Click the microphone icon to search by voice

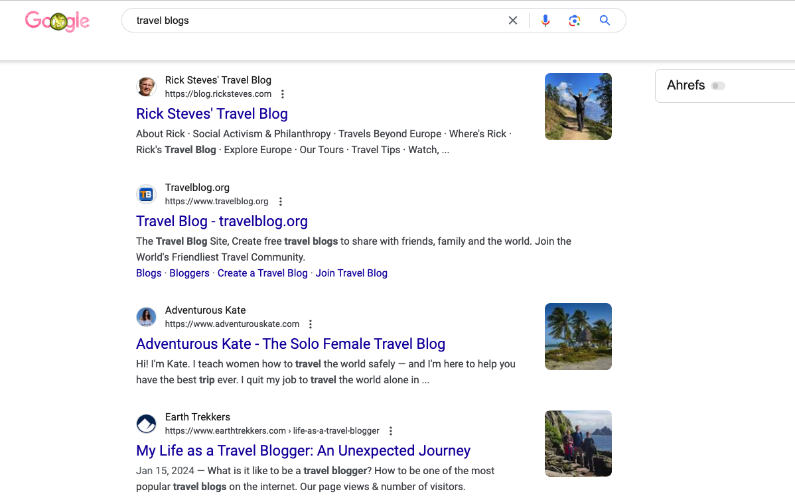pyautogui.click(x=545, y=21)
